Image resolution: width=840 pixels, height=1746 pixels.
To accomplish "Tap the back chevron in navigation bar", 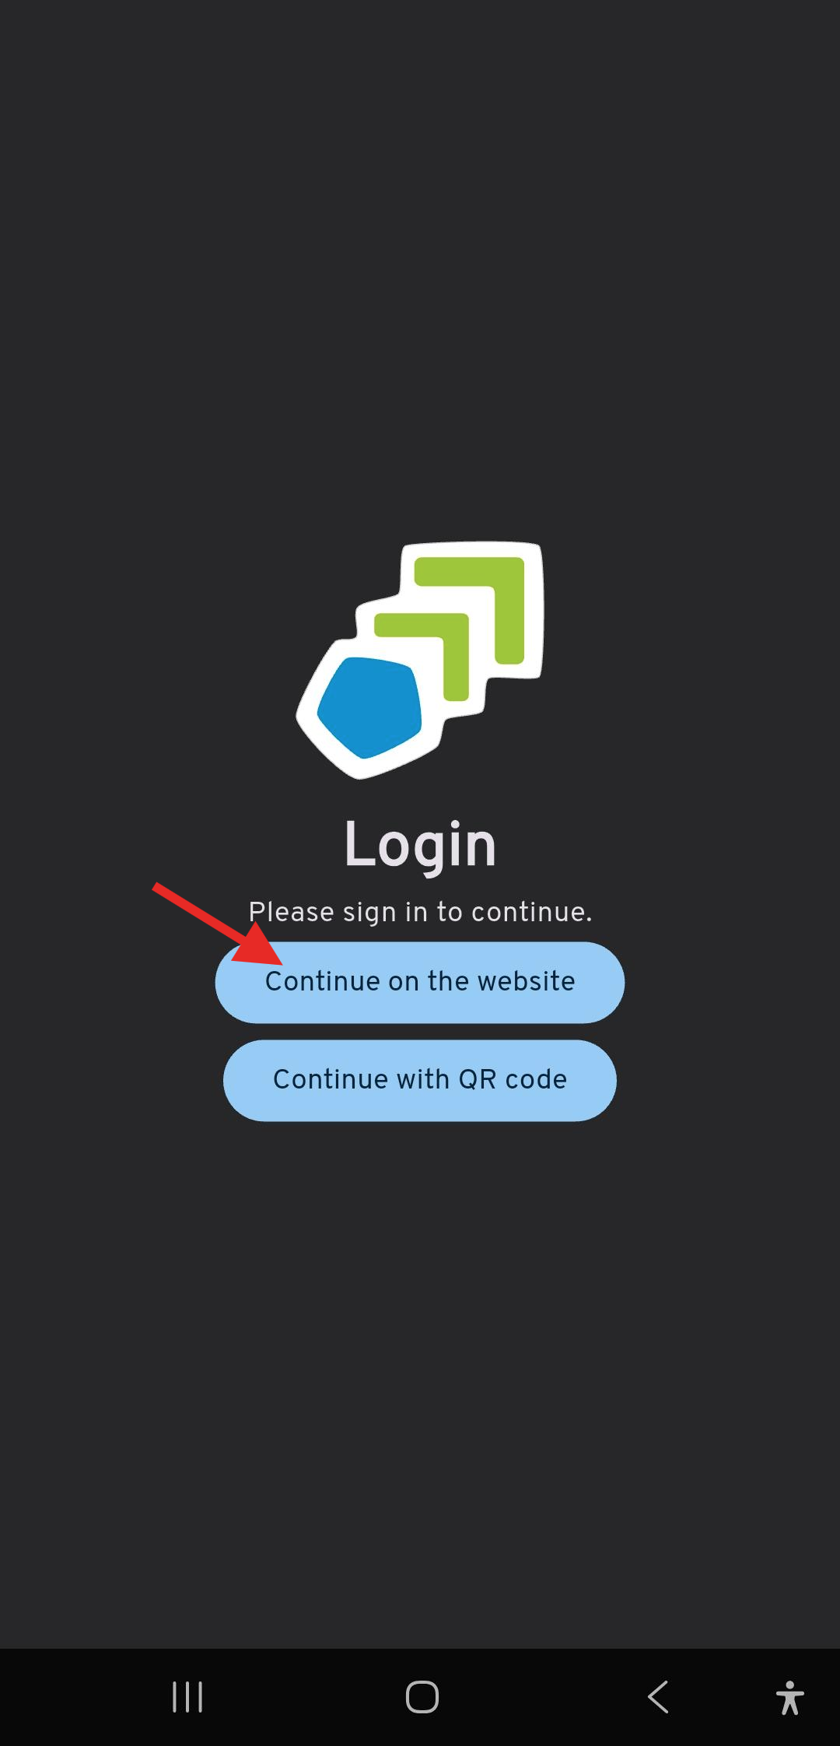I will pyautogui.click(x=658, y=1697).
